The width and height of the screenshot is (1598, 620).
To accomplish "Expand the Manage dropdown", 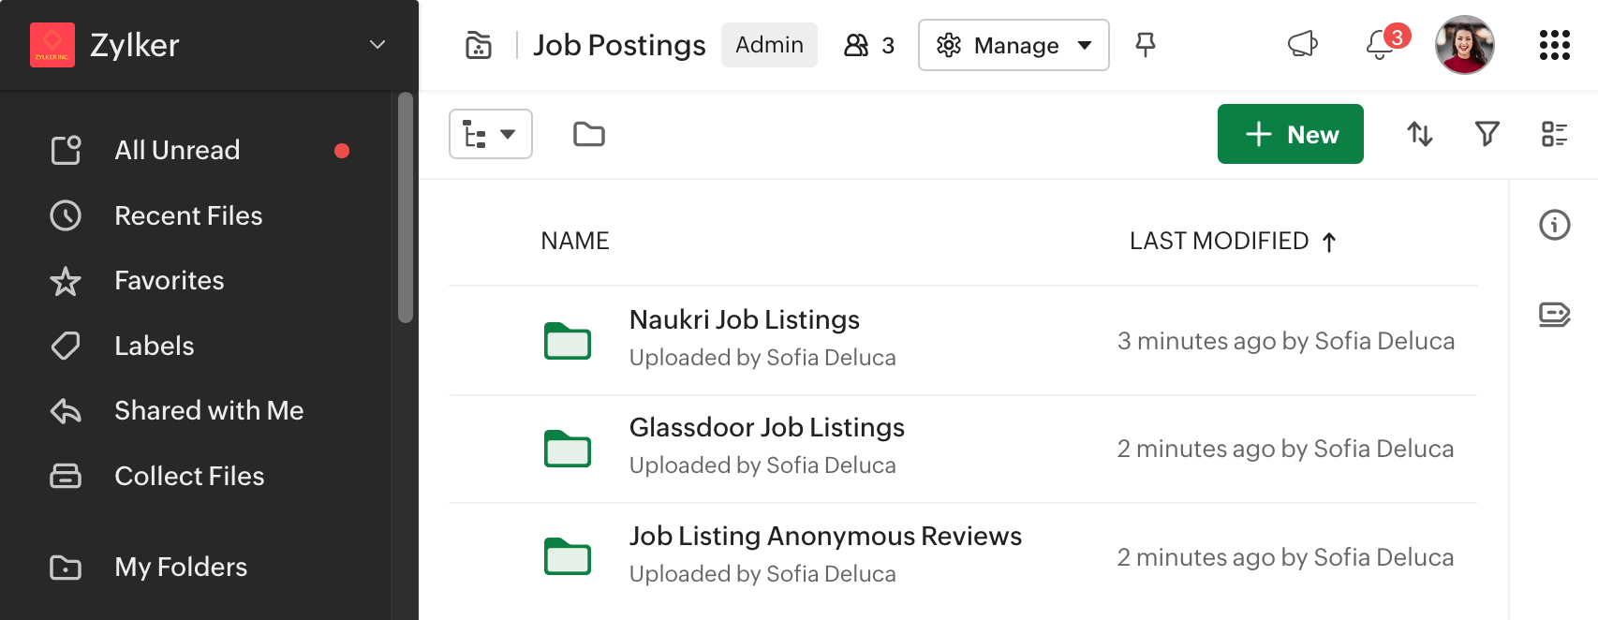I will 1014,45.
